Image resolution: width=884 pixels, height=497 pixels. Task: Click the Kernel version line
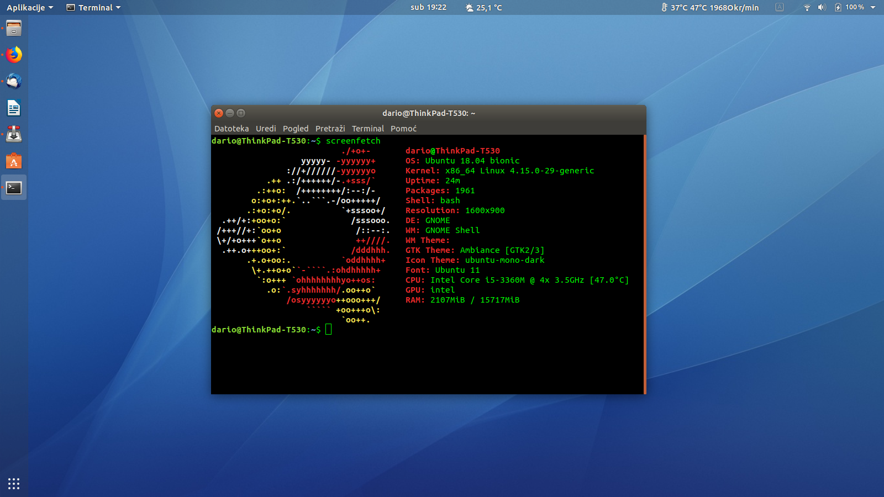click(x=500, y=171)
